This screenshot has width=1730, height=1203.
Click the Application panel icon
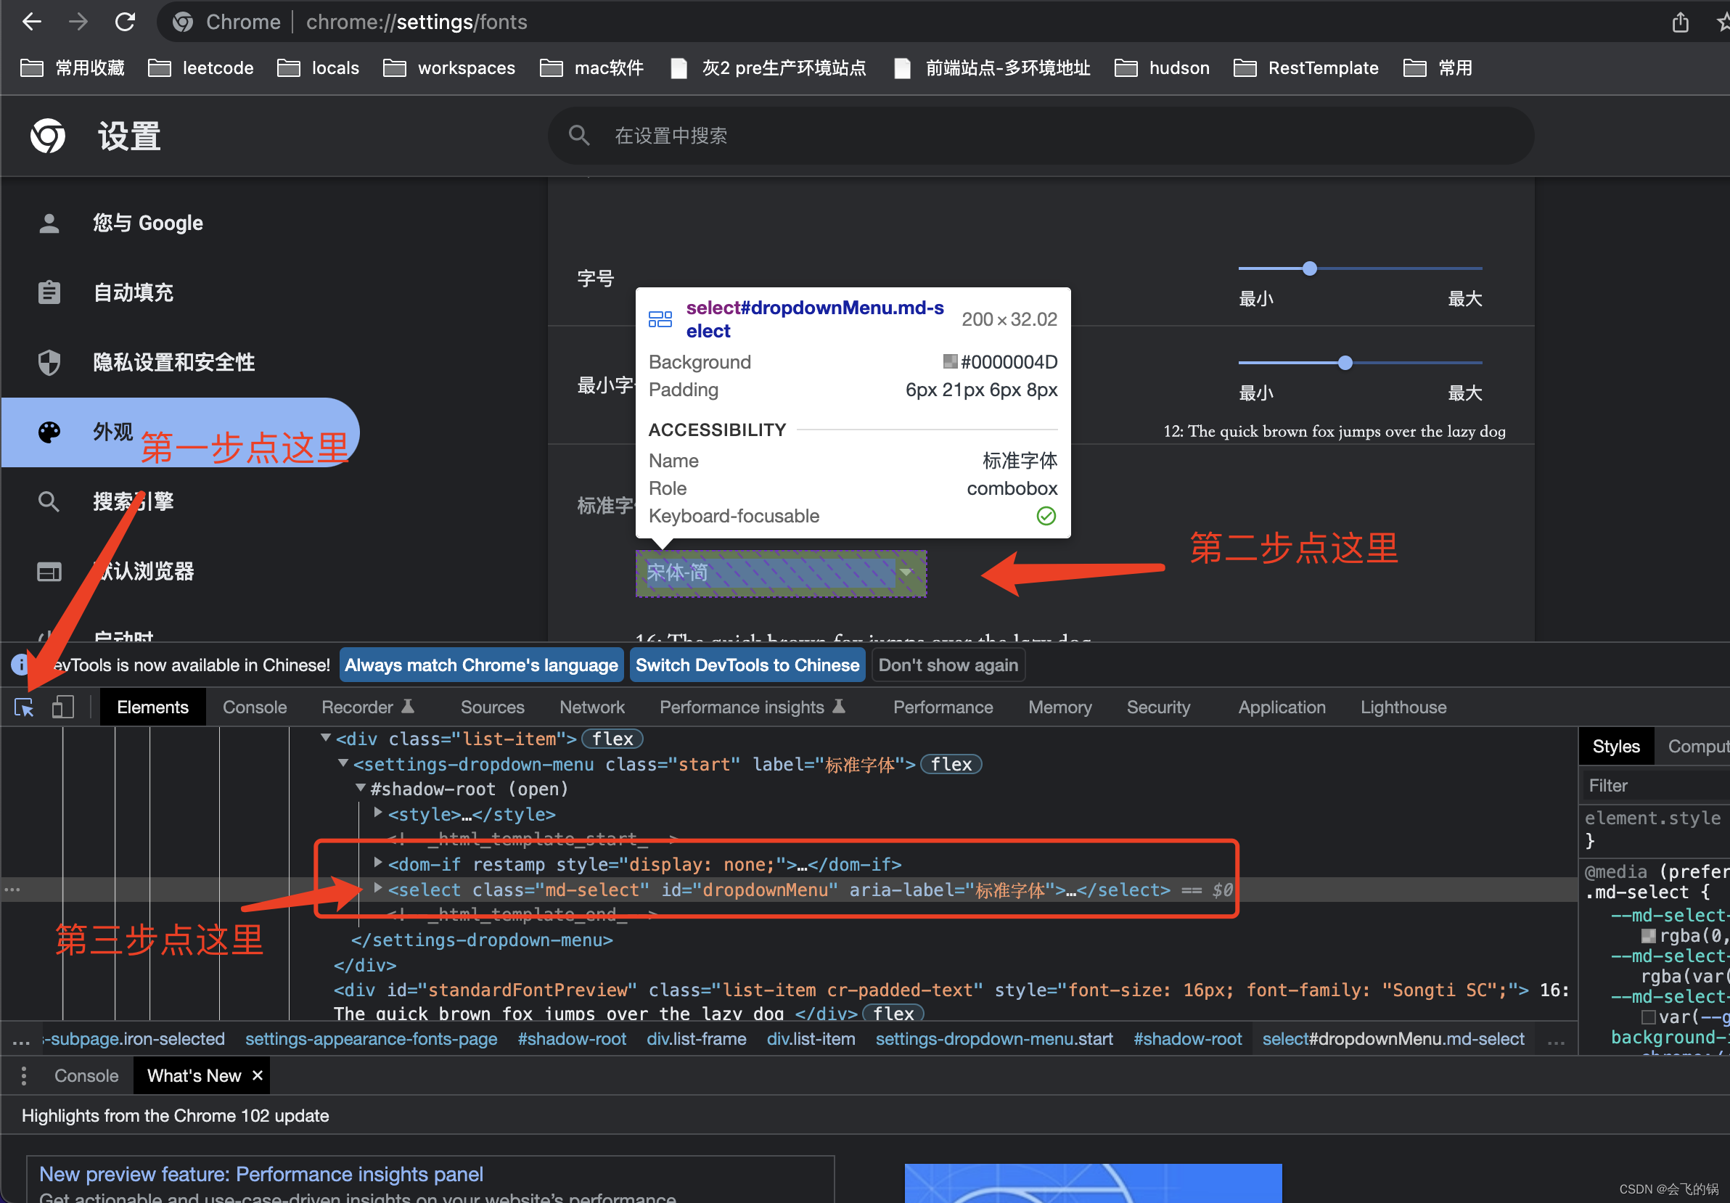[x=1283, y=709]
